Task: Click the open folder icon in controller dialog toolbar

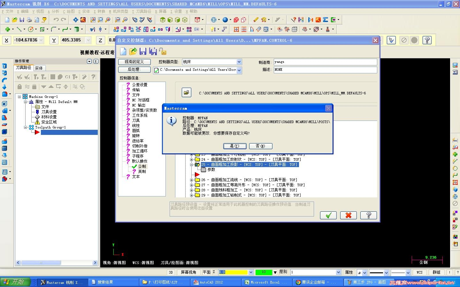Action: pos(133,51)
